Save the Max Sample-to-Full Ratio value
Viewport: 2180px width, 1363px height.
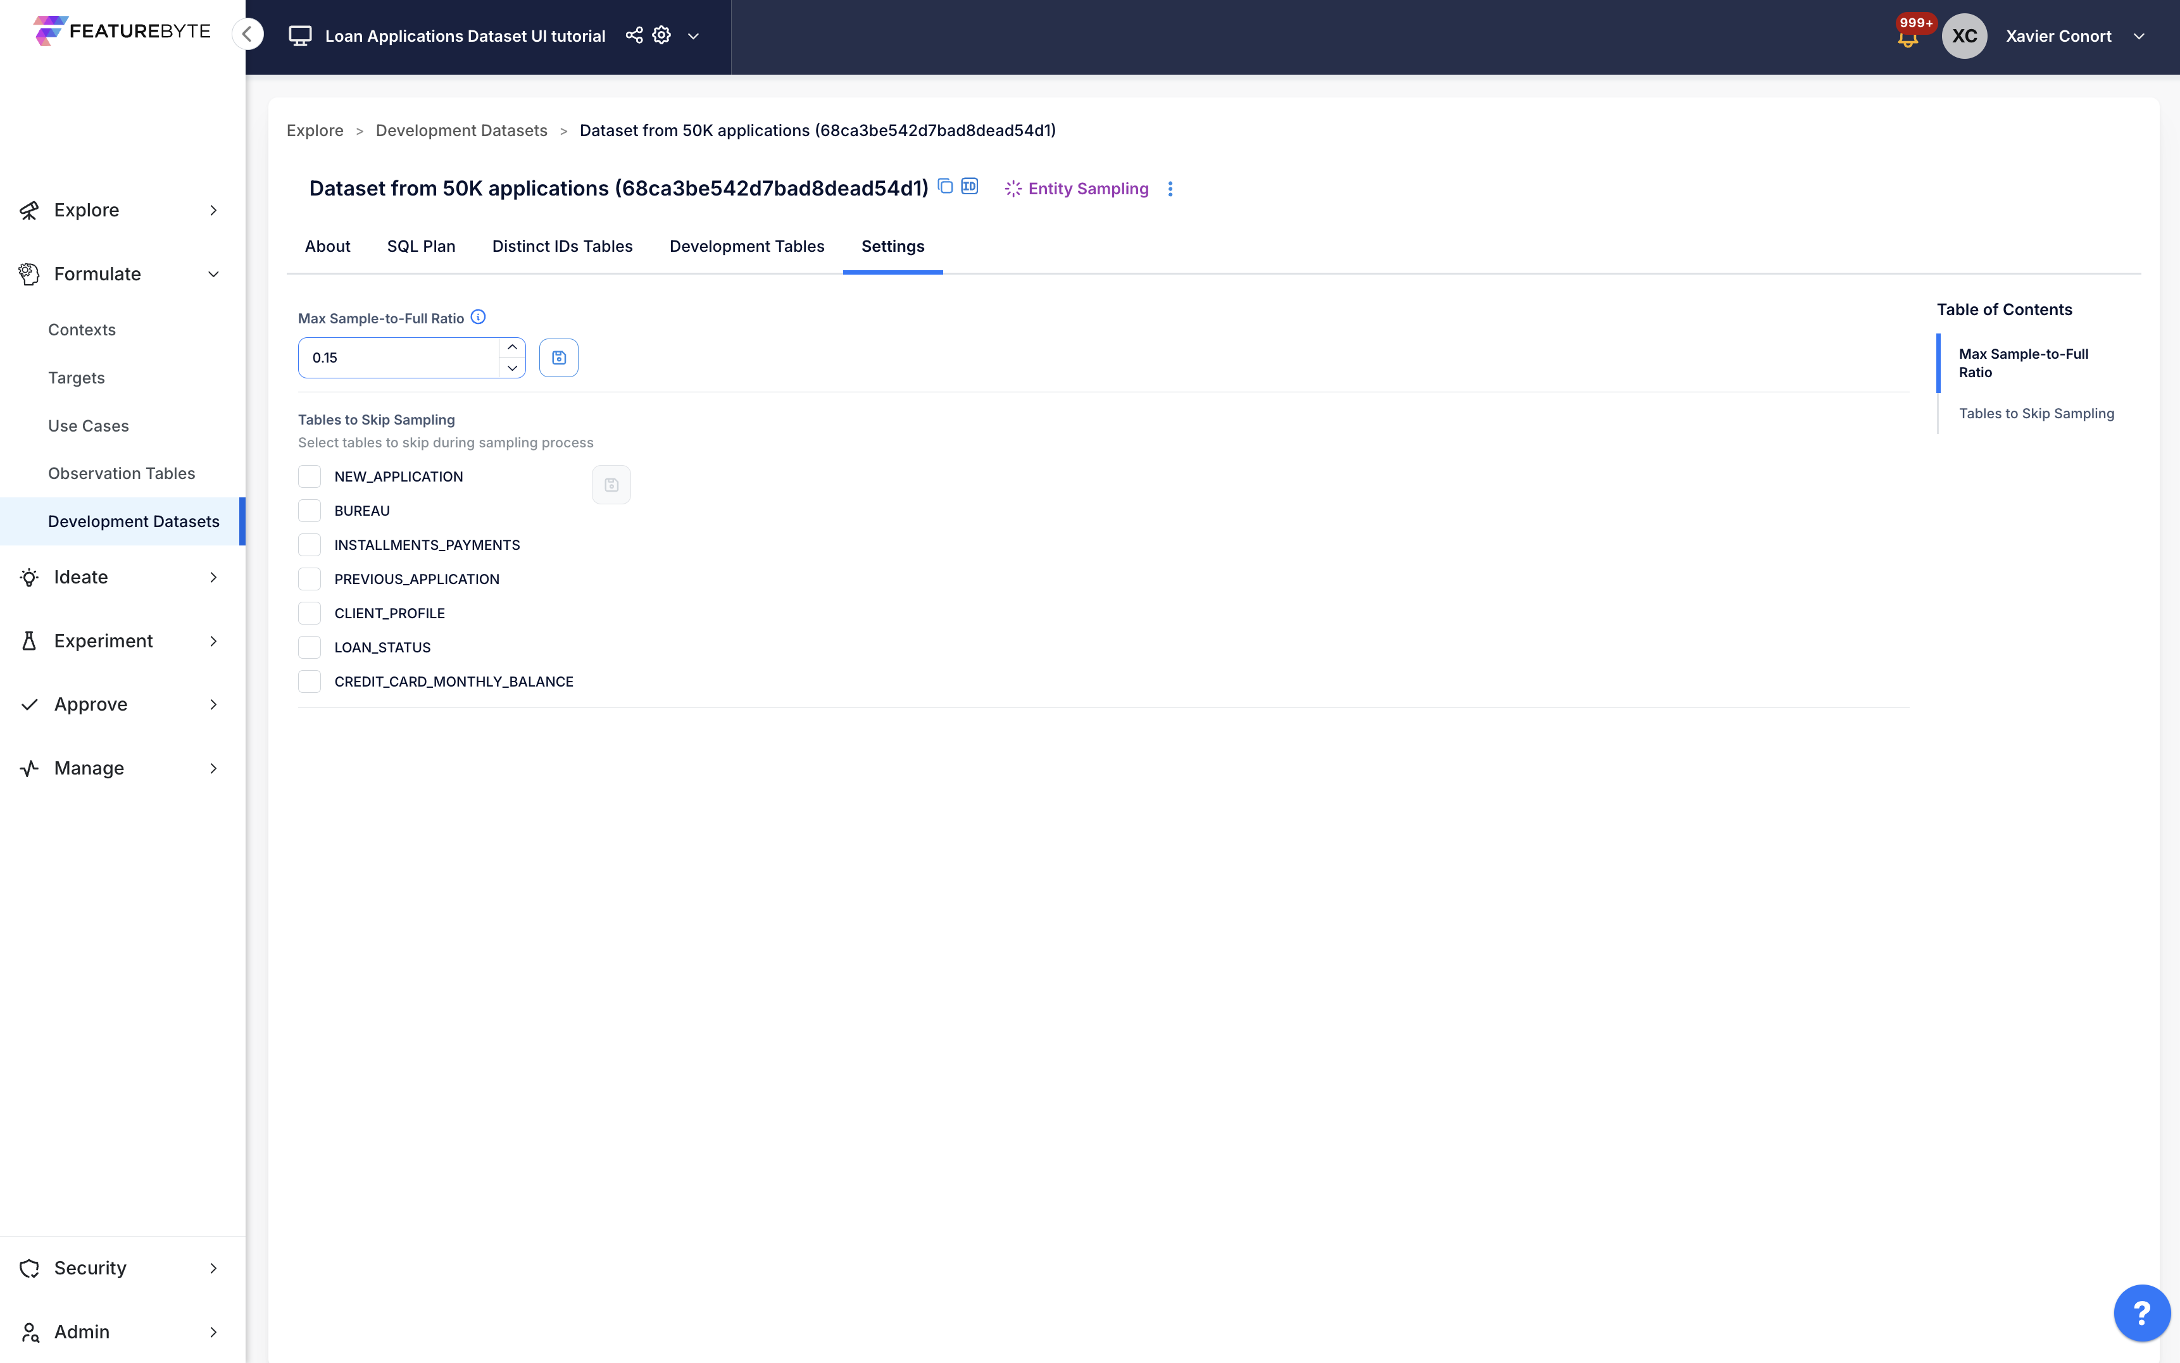(558, 358)
